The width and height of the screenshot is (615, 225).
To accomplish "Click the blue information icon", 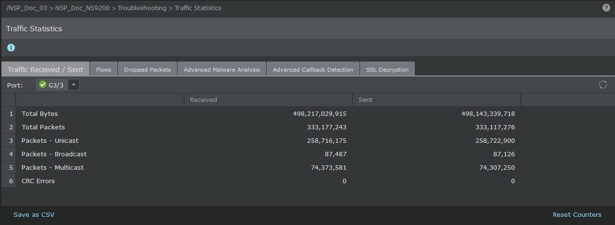I will coord(11,48).
